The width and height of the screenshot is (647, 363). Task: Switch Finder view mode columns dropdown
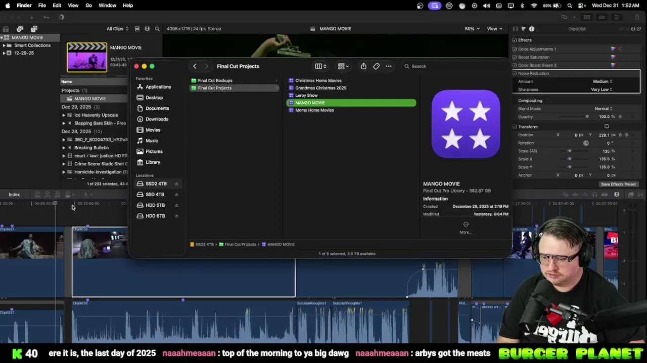[x=321, y=66]
